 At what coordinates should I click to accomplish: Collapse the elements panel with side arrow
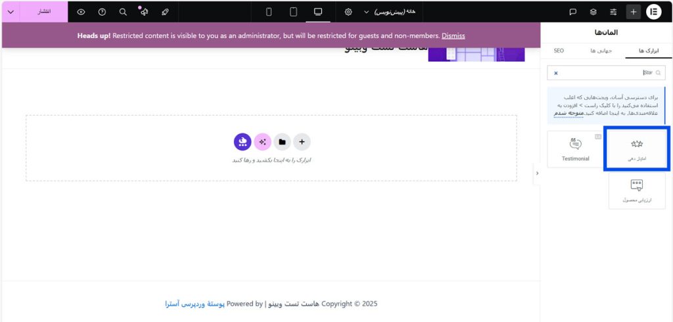tap(537, 173)
